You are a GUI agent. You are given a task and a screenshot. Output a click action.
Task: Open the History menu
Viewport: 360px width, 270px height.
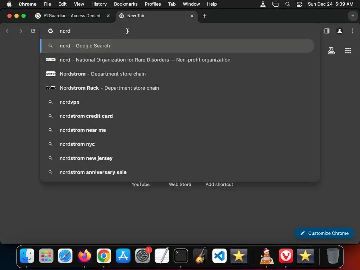pos(99,4)
